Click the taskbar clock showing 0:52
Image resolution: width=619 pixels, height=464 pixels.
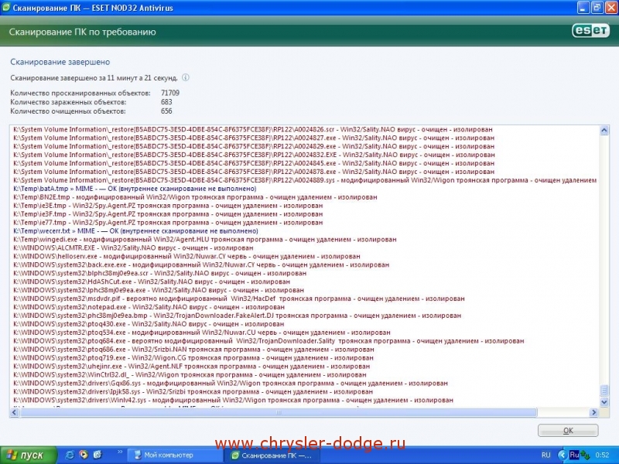pos(603,455)
